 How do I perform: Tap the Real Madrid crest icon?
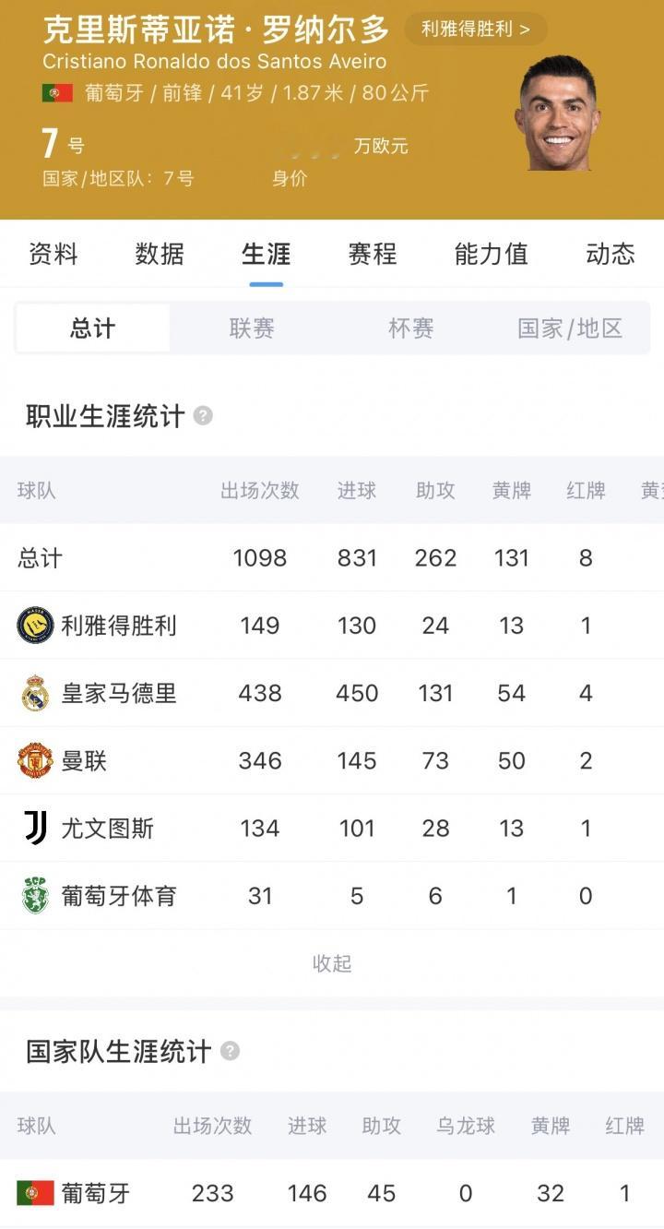pyautogui.click(x=35, y=693)
